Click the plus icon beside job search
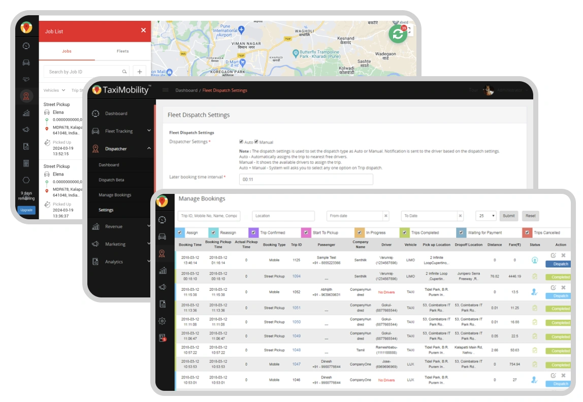The image size is (583, 402). 140,72
